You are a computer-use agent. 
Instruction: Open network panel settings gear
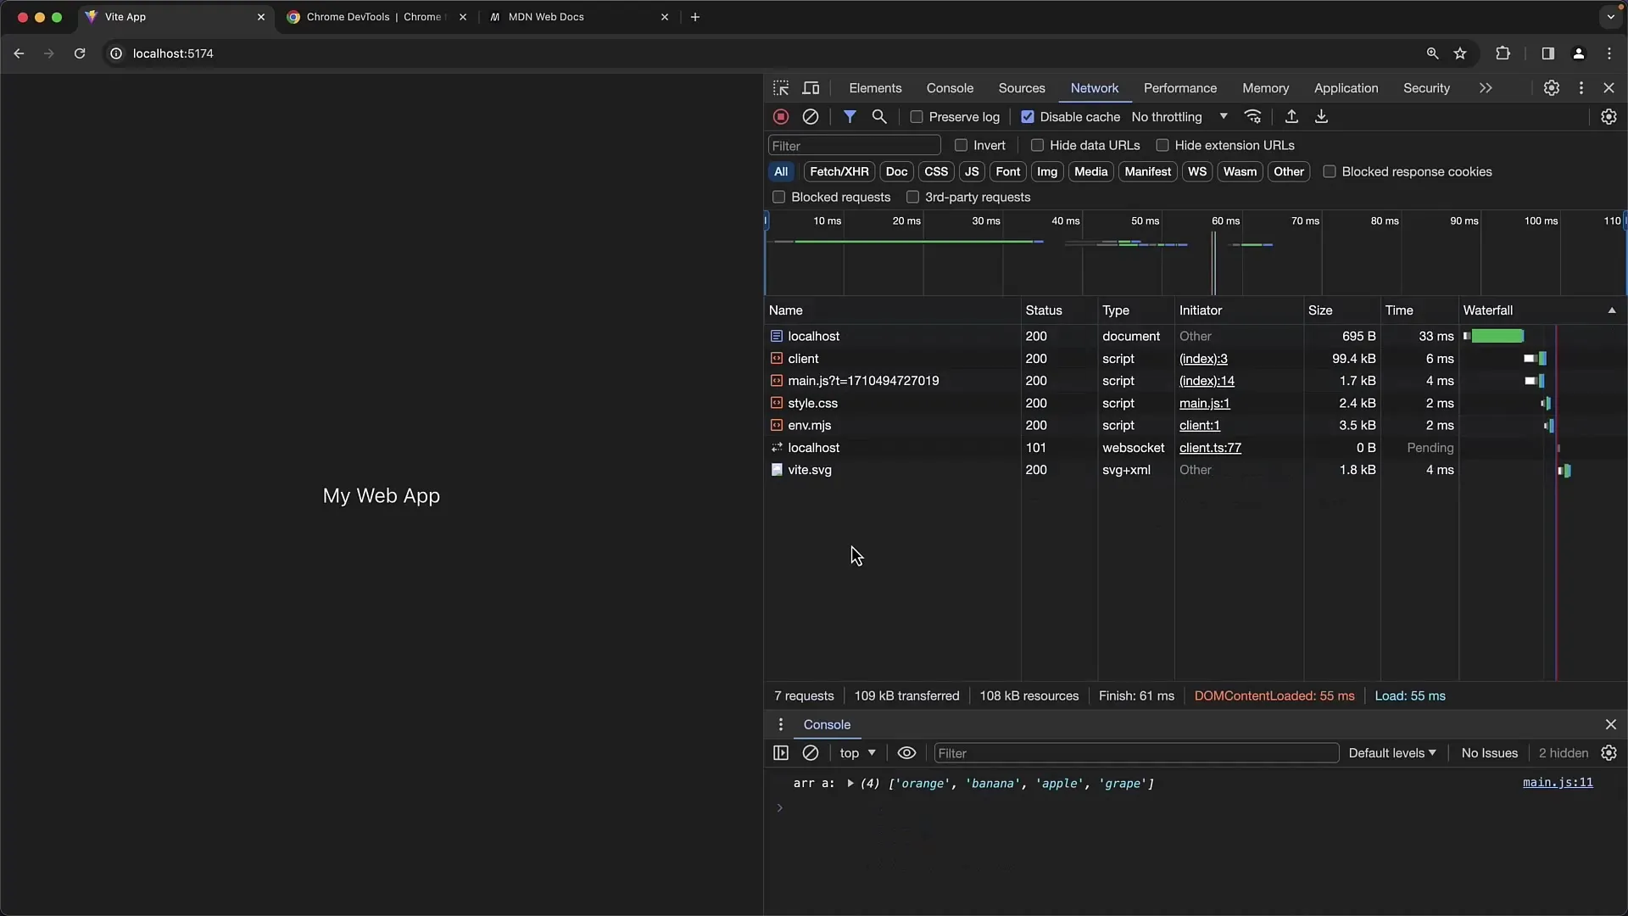click(x=1608, y=117)
